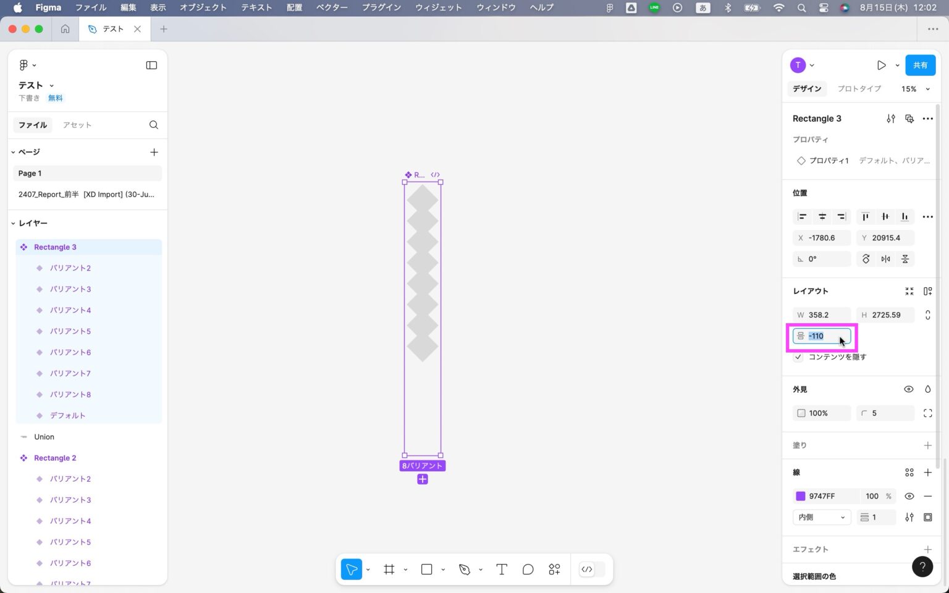The height and width of the screenshot is (593, 949).
Task: Uncheck コンテンツを隠す checkbox
Action: [797, 356]
